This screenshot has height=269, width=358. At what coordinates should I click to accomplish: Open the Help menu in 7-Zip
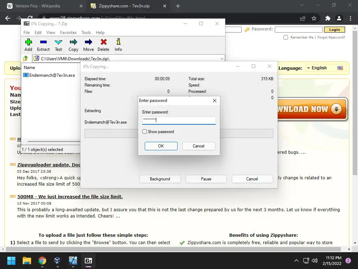[x=100, y=33]
